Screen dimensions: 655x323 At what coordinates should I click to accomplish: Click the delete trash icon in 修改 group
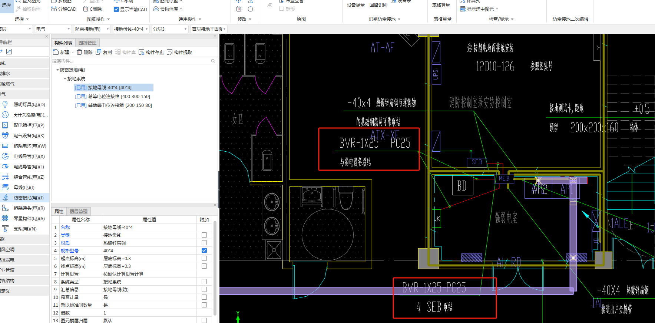pos(239,9)
